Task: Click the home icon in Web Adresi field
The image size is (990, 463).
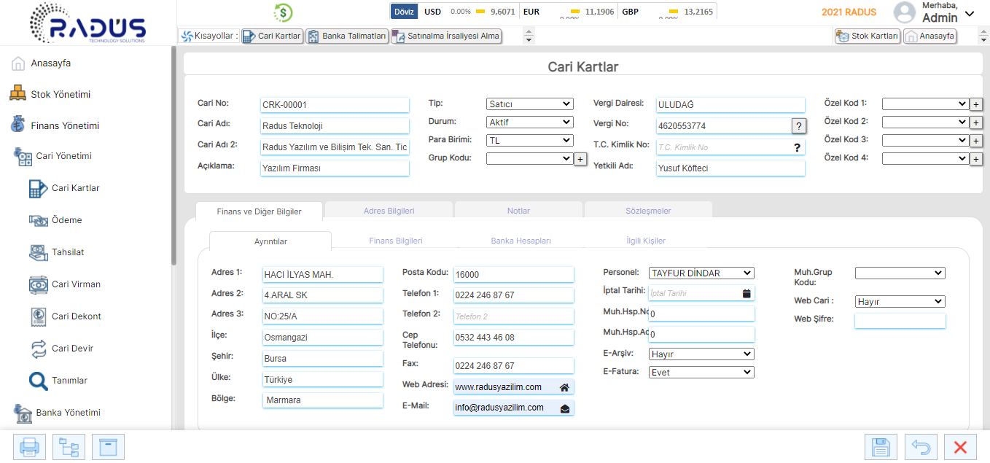Action: click(x=564, y=387)
